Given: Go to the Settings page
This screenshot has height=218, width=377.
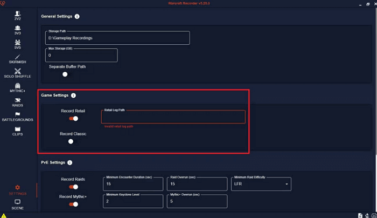Looking at the screenshot, I should click(x=17, y=190).
